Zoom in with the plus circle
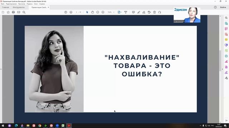229x128 pixels. 103,12
